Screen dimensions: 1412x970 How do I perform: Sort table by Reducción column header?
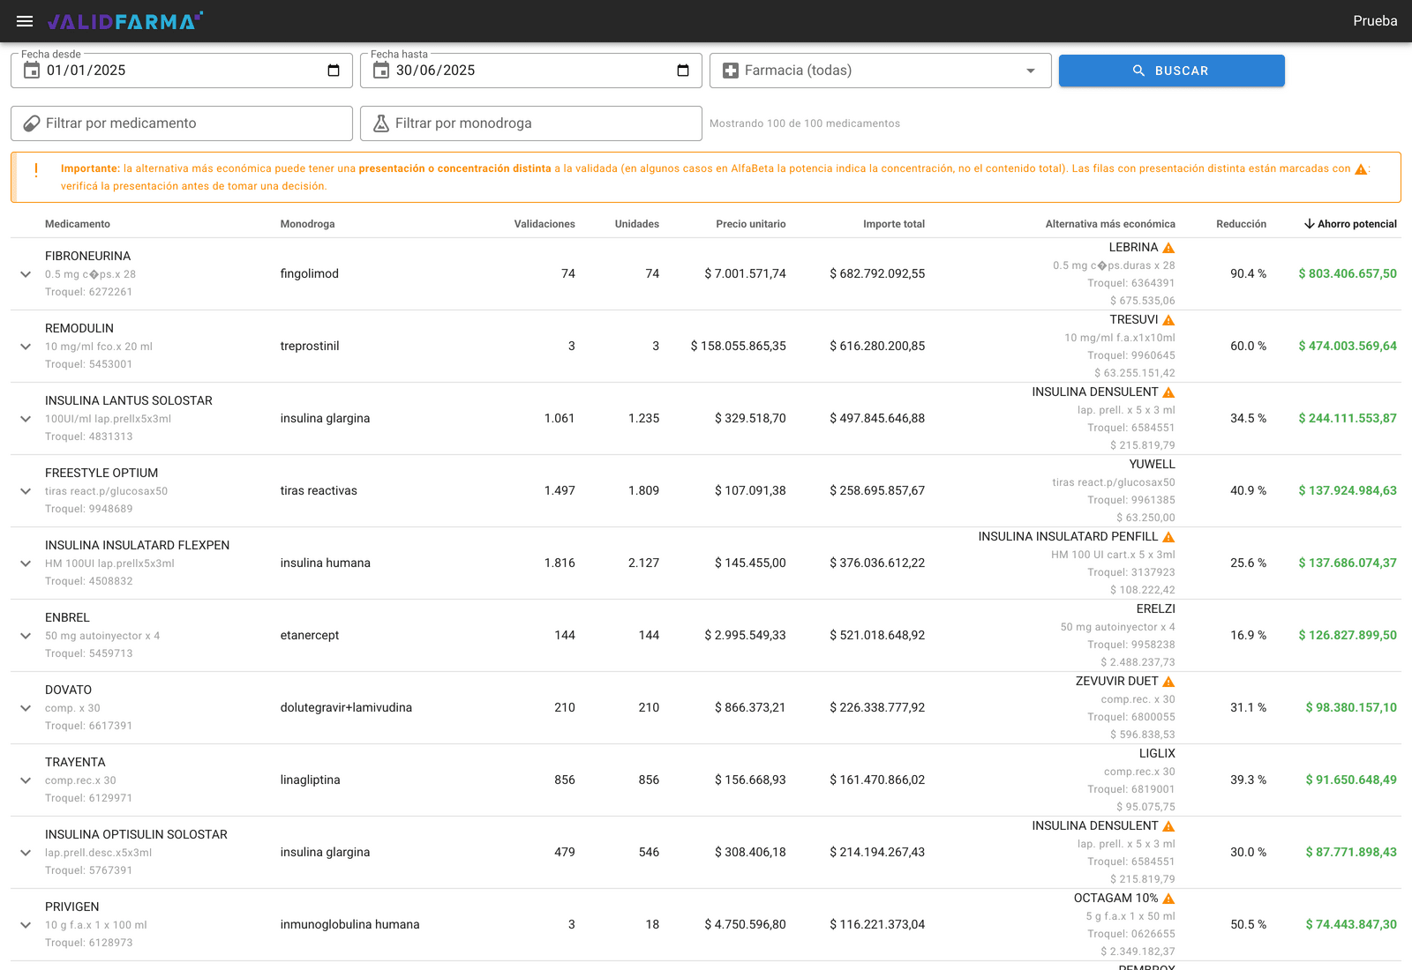coord(1241,224)
